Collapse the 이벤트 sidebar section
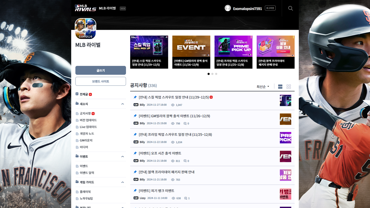 [x=123, y=157]
